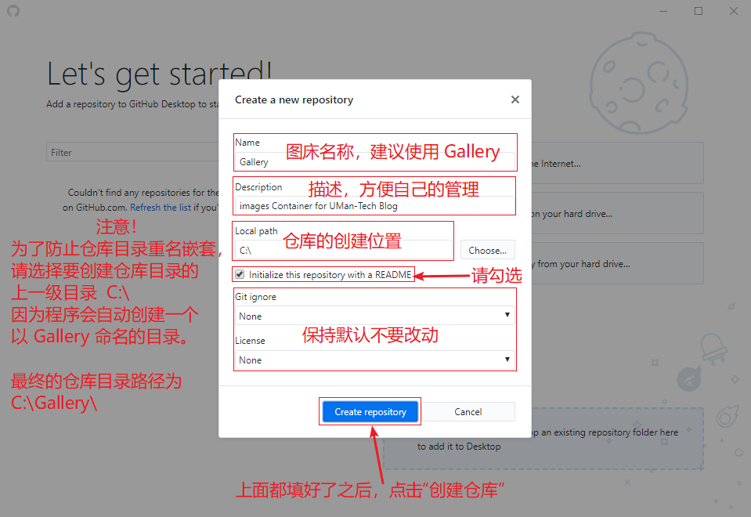Click the Name input field containing Gallery
Image resolution: width=751 pixels, height=517 pixels.
[375, 161]
